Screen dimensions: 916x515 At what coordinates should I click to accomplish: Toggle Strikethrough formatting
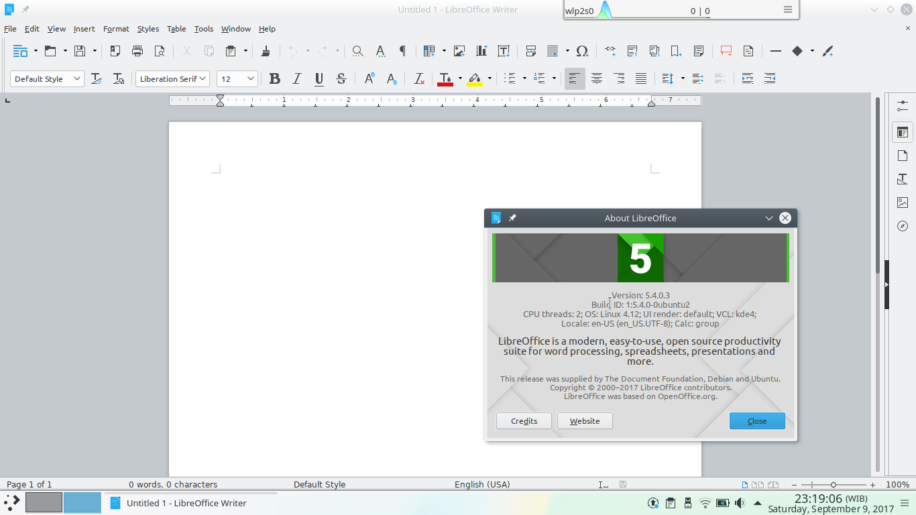(x=341, y=78)
